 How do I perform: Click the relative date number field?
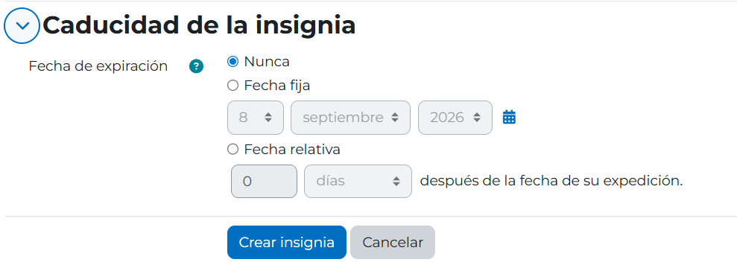(x=264, y=181)
